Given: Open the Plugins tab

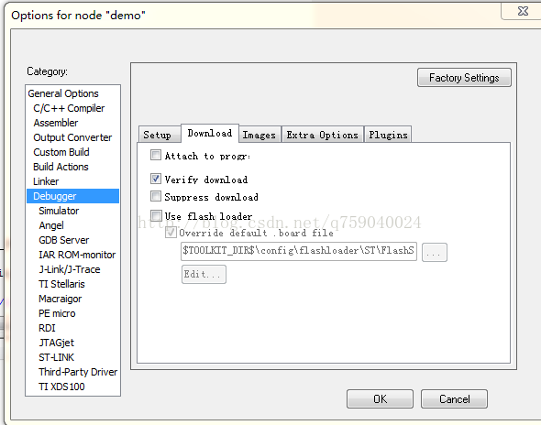Looking at the screenshot, I should click(x=388, y=135).
